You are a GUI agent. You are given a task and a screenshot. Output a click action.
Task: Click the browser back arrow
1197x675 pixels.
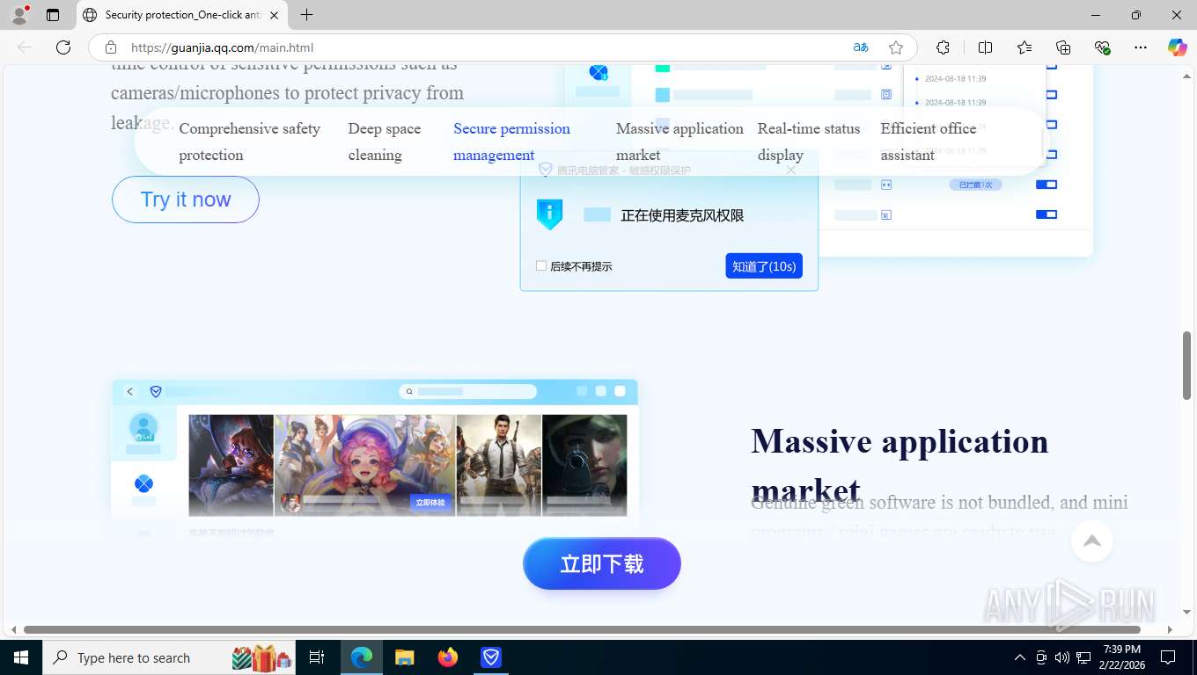[25, 47]
